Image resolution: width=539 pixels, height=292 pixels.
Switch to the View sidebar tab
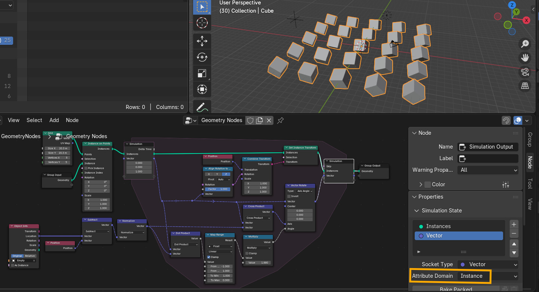pos(530,204)
